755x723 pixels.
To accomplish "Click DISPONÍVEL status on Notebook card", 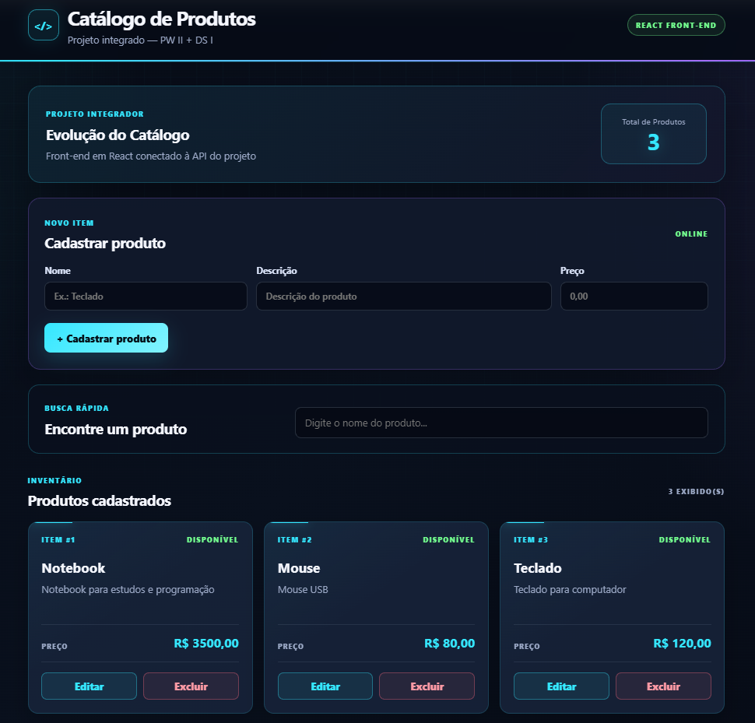I will pyautogui.click(x=212, y=539).
